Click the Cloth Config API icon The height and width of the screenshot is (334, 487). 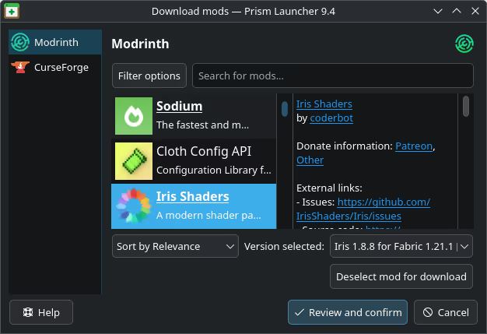[134, 161]
